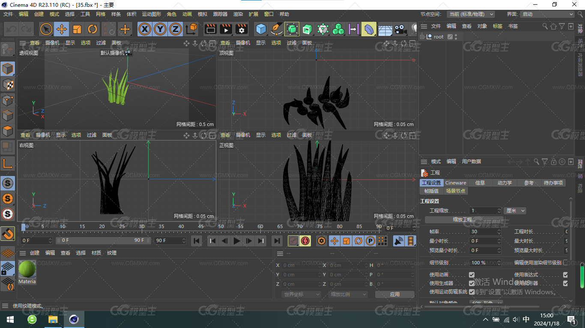585x328 pixels.
Task: Click the 缩放工程... button
Action: (x=464, y=220)
